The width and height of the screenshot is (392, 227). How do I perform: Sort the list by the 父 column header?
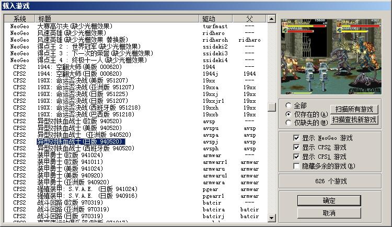click(x=249, y=19)
